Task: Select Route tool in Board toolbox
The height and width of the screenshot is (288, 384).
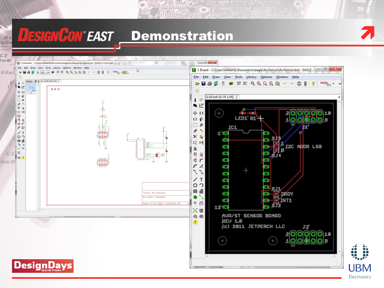Action: [x=195, y=172]
